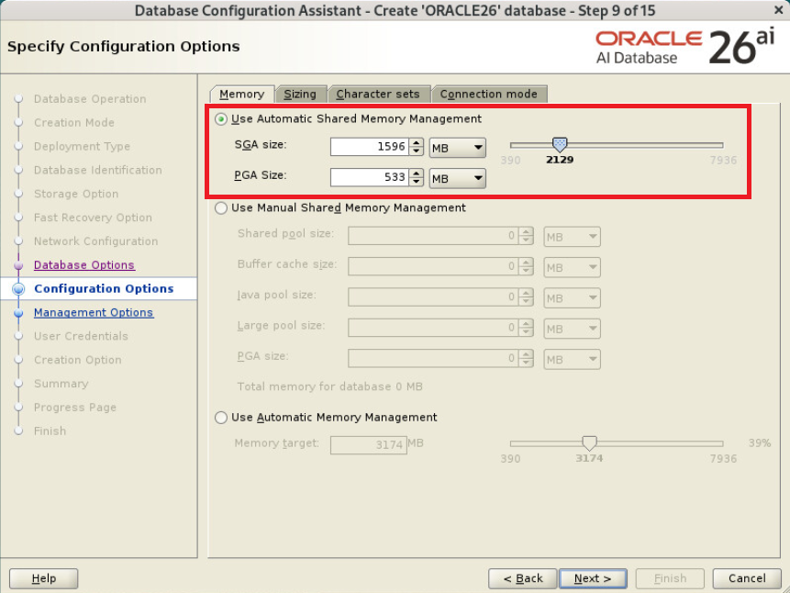Select Use Automatic Shared Memory Management radio
790x593 pixels.
point(221,119)
